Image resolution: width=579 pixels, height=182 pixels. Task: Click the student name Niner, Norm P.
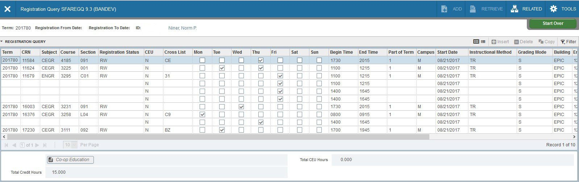[x=183, y=28]
